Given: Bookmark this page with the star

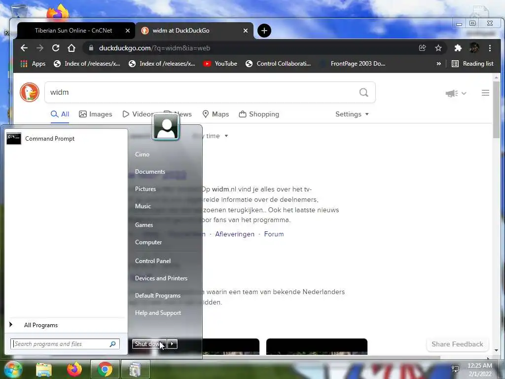Looking at the screenshot, I should coord(438,48).
